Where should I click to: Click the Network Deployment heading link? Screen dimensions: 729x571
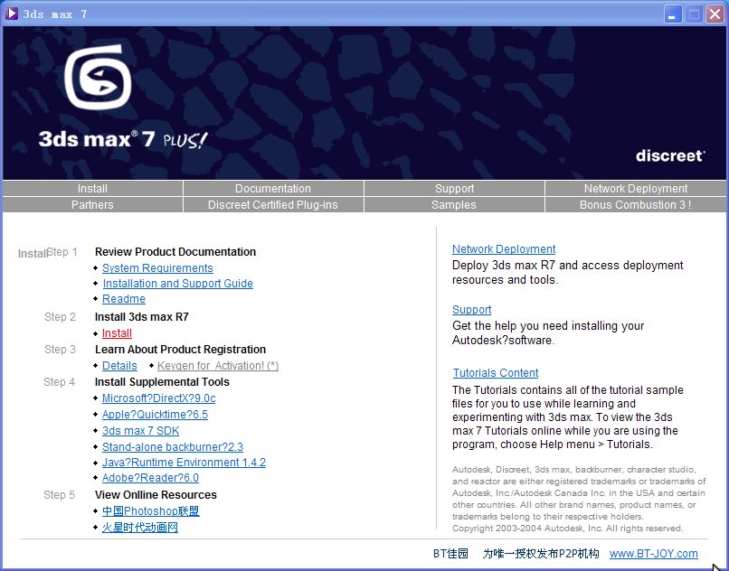point(504,249)
